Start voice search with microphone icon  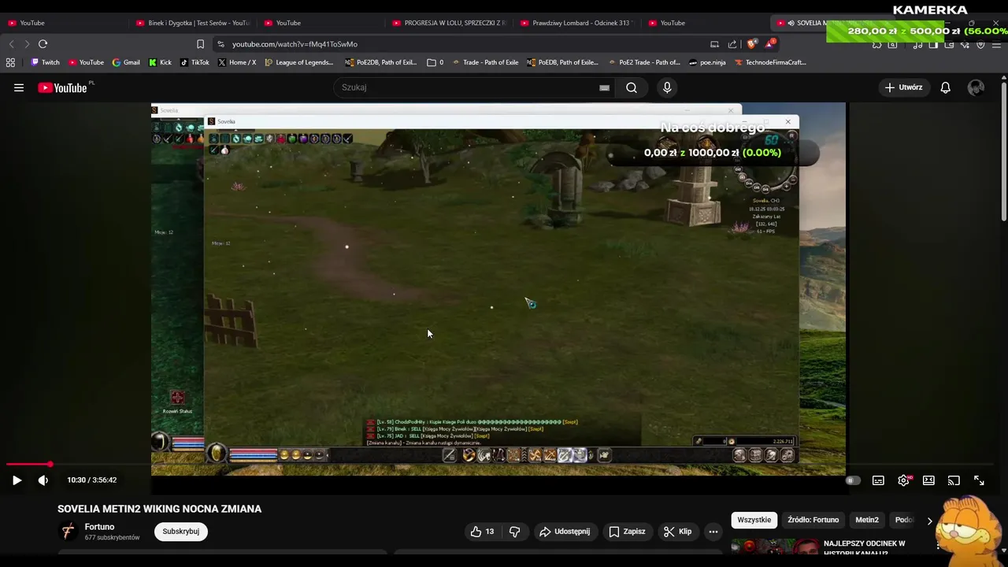tap(667, 87)
